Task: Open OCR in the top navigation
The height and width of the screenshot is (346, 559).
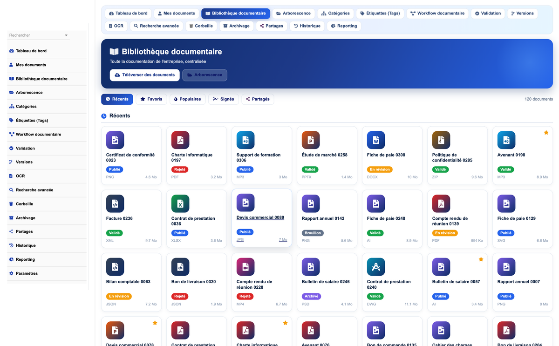Action: coord(116,26)
